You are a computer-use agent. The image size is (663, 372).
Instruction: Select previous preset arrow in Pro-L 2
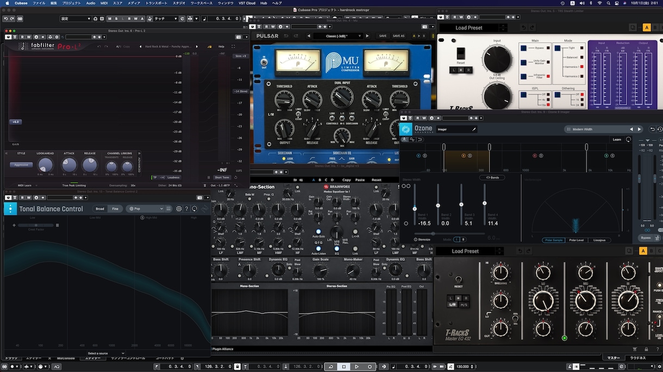141,47
